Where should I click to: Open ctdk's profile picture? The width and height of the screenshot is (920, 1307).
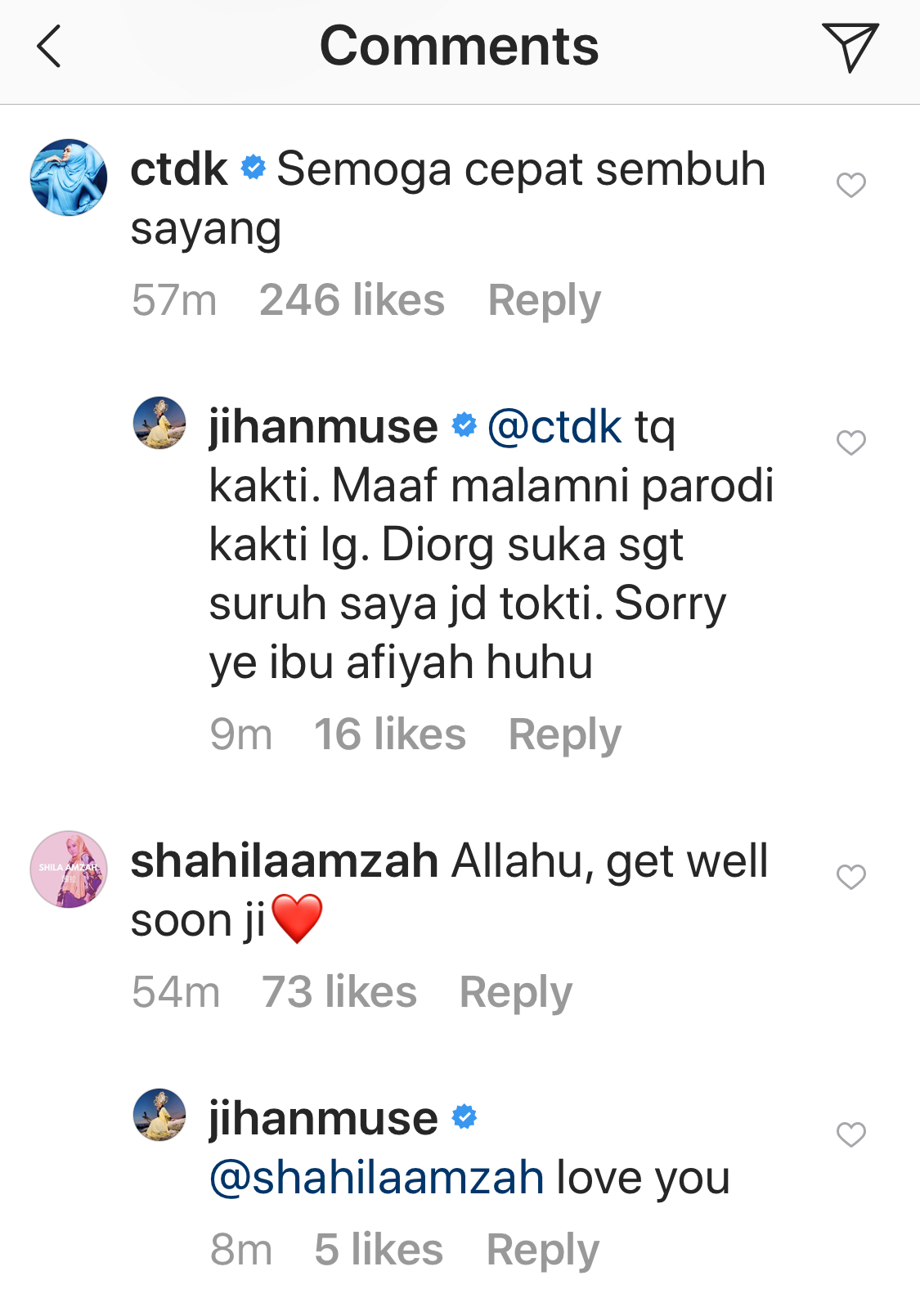[x=69, y=177]
